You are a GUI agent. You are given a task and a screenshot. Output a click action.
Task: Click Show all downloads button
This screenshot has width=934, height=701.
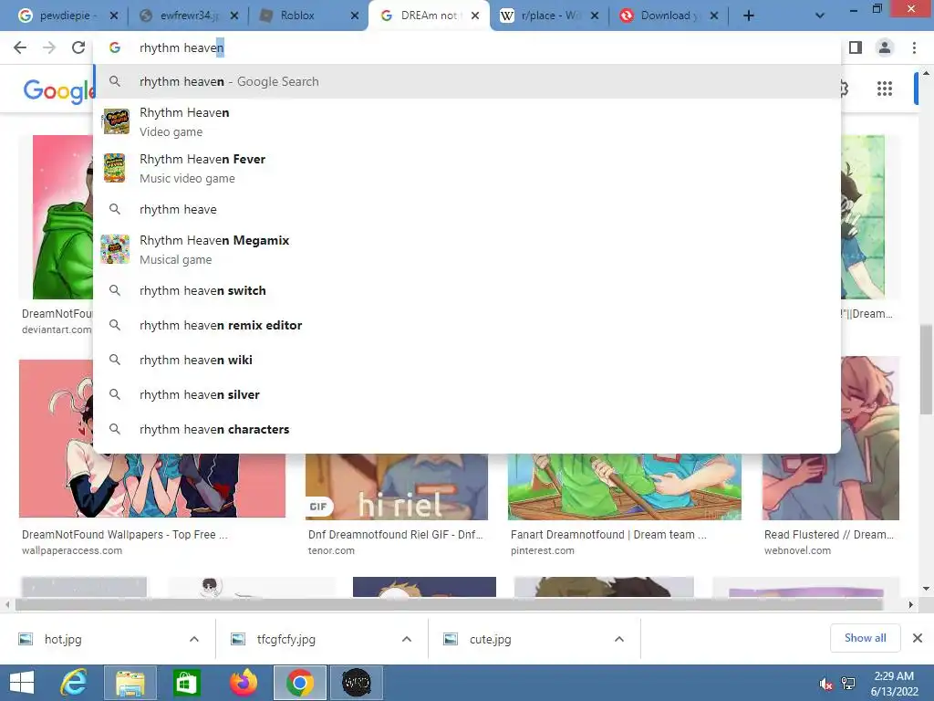pyautogui.click(x=865, y=638)
